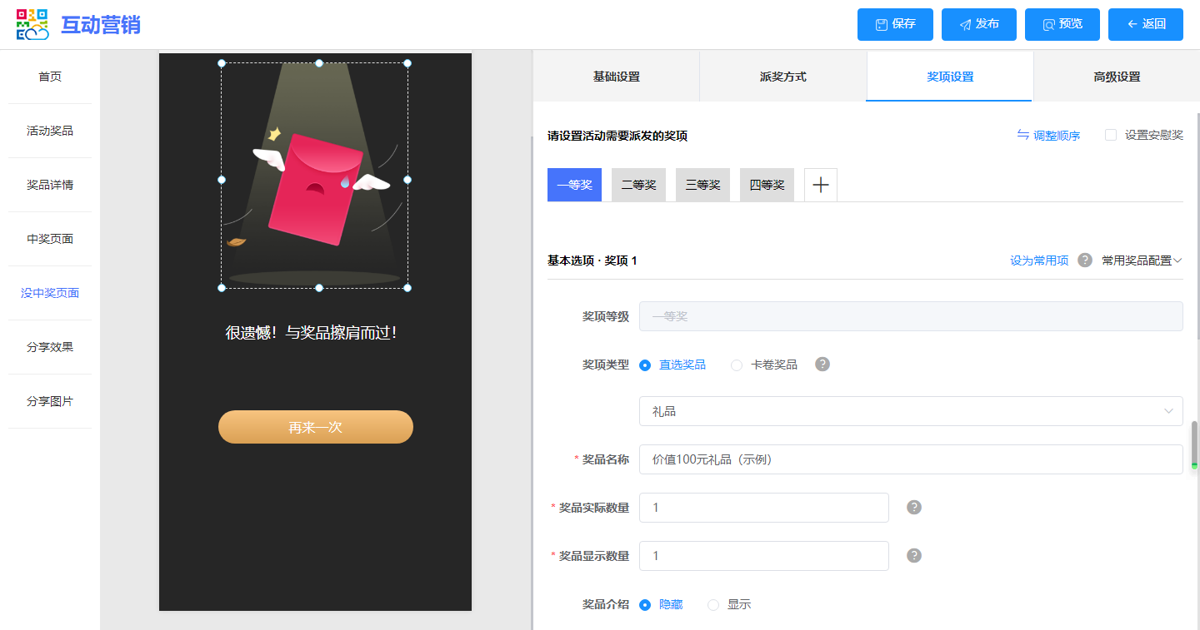Switch to the 高级设置 tab
The width and height of the screenshot is (1200, 630).
click(x=1117, y=77)
